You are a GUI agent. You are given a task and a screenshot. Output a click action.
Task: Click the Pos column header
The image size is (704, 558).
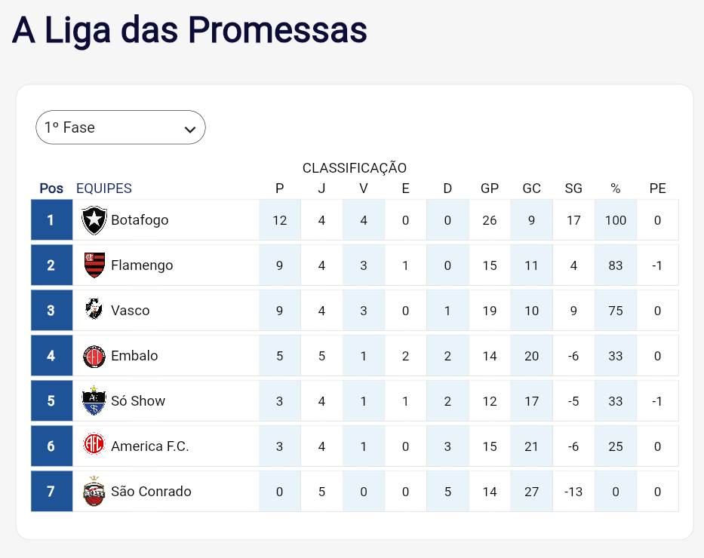coord(51,189)
